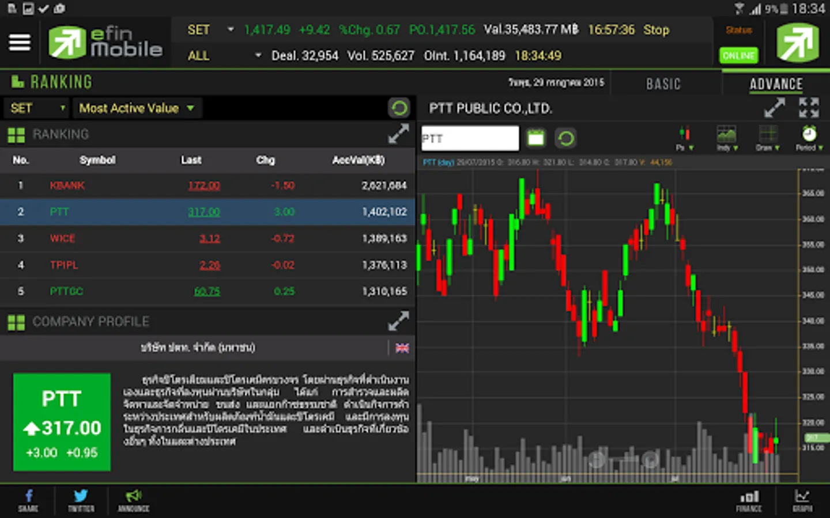Refresh the ranking list
Screen dimensions: 830x518
[399, 108]
